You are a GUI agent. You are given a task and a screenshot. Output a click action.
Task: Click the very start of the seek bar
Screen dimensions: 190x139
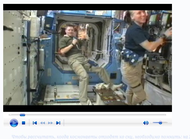[9, 115]
